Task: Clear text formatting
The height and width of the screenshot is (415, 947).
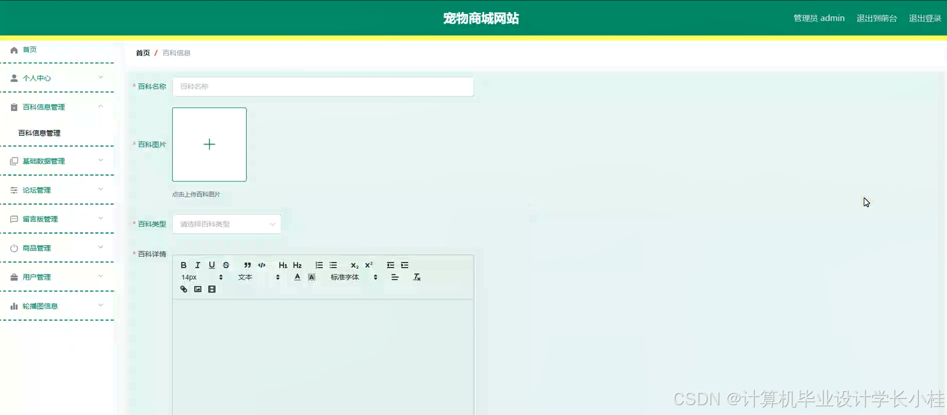Action: pos(416,277)
